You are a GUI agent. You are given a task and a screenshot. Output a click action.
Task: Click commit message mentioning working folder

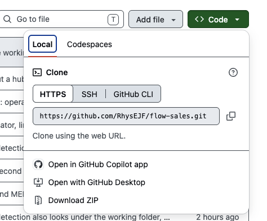click(85, 217)
